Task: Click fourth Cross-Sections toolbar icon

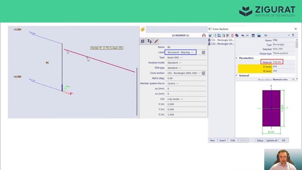Action: (224, 35)
